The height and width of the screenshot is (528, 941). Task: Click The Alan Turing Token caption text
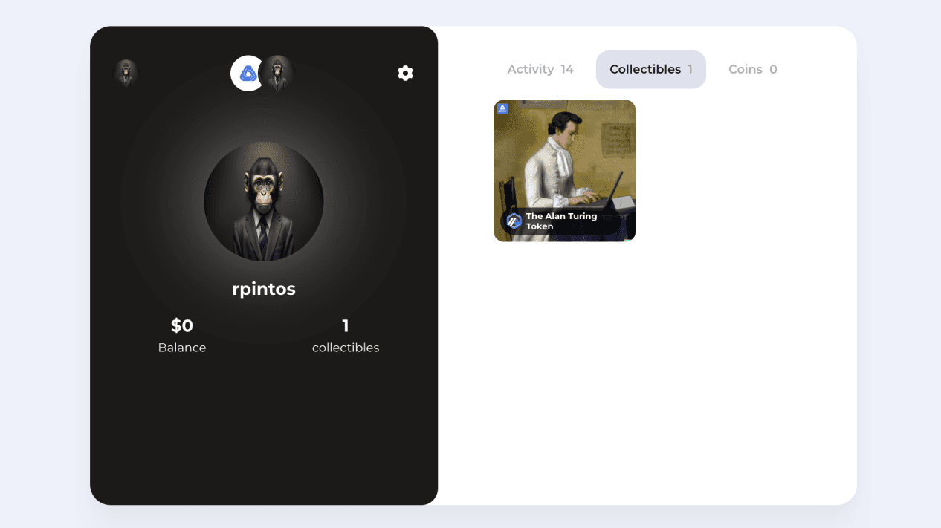[562, 221]
